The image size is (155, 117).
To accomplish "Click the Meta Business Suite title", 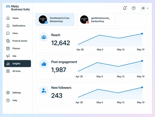I will tap(20, 8).
